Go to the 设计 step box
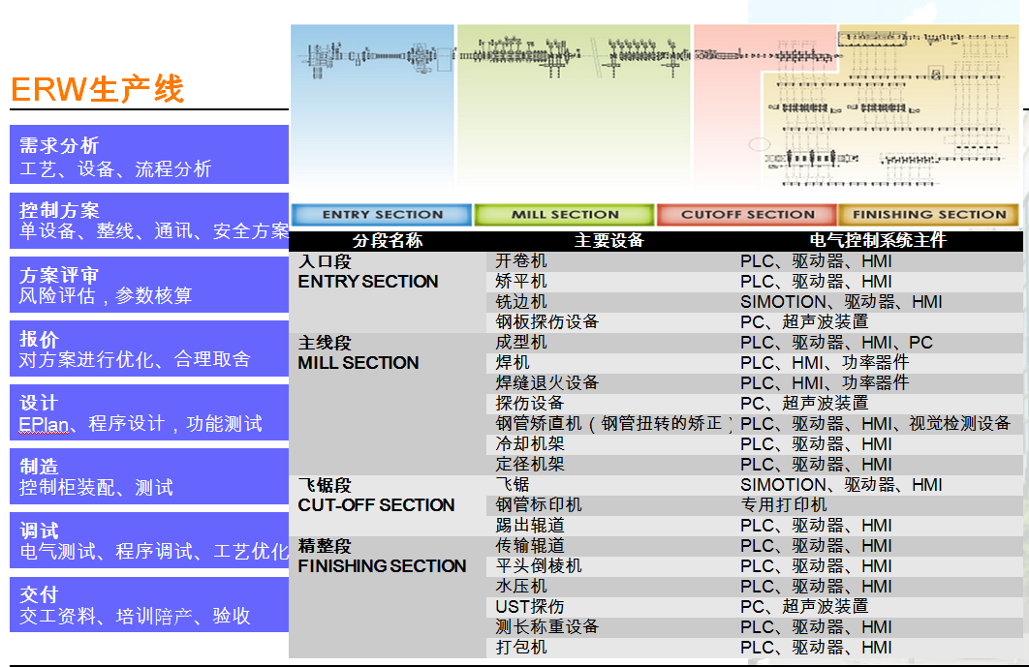Viewport: 1029px width, 667px height. (149, 412)
